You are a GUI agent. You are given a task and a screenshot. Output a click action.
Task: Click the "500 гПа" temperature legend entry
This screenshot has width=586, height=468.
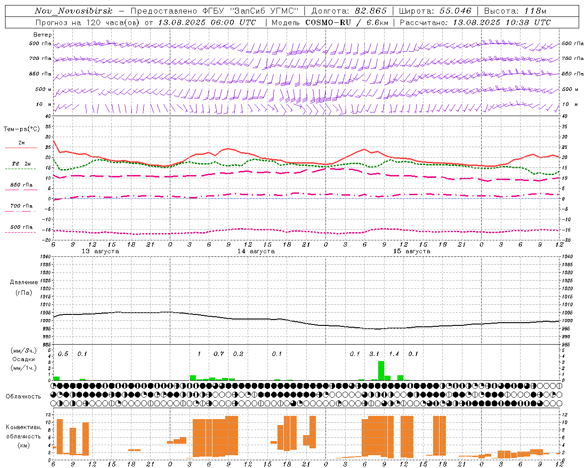22,227
